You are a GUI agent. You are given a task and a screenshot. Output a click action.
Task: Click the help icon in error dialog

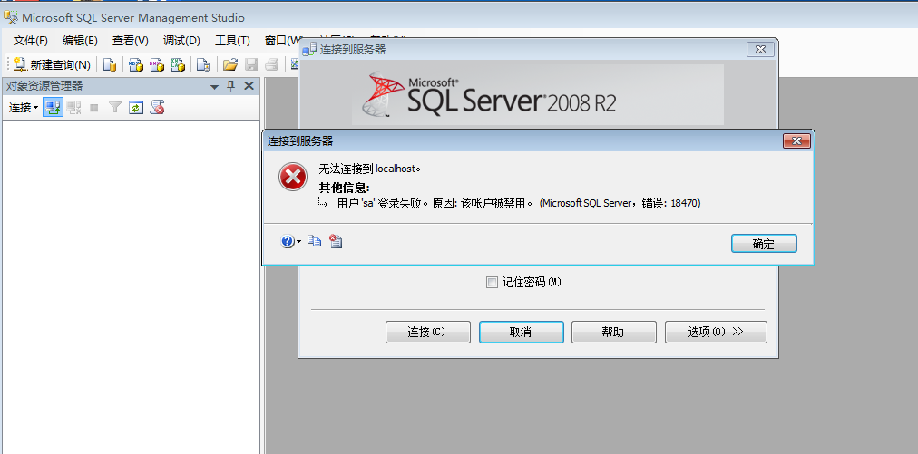[x=288, y=241]
